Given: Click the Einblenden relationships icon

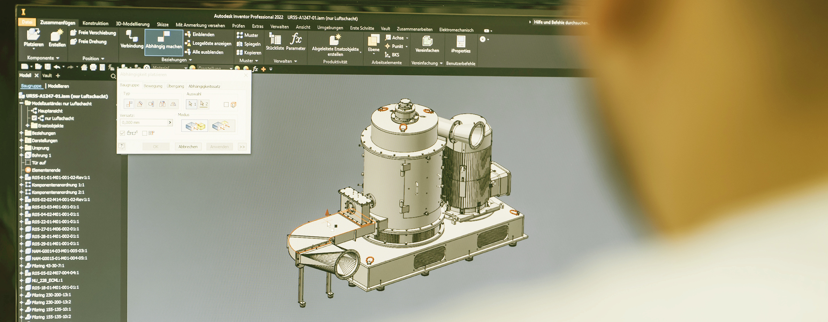Looking at the screenshot, I should [188, 34].
